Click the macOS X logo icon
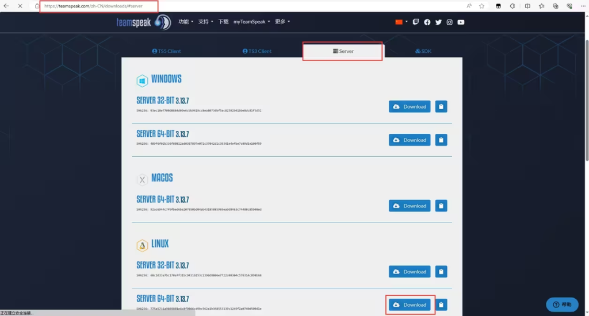 pyautogui.click(x=142, y=180)
